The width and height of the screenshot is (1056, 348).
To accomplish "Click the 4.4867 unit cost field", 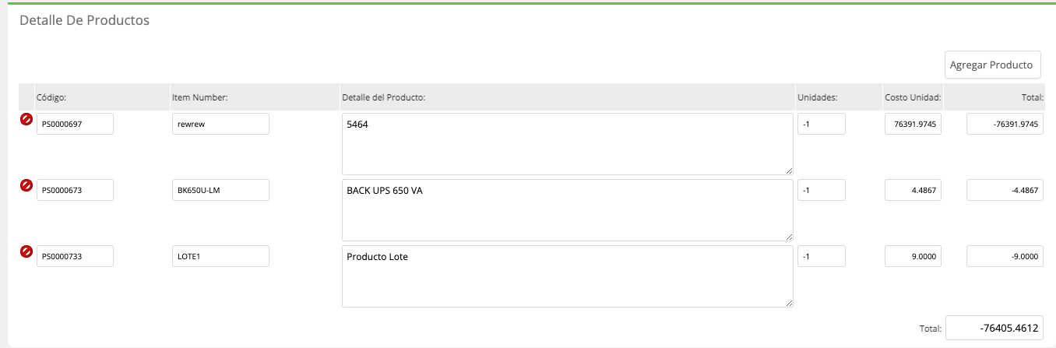I will 913,190.
